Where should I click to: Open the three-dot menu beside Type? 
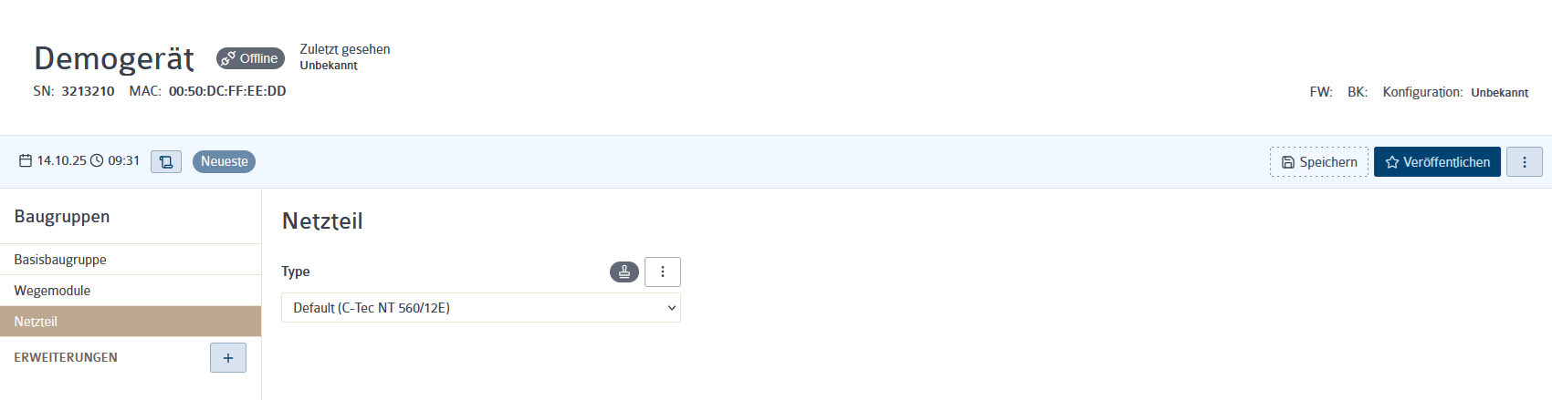pyautogui.click(x=663, y=272)
